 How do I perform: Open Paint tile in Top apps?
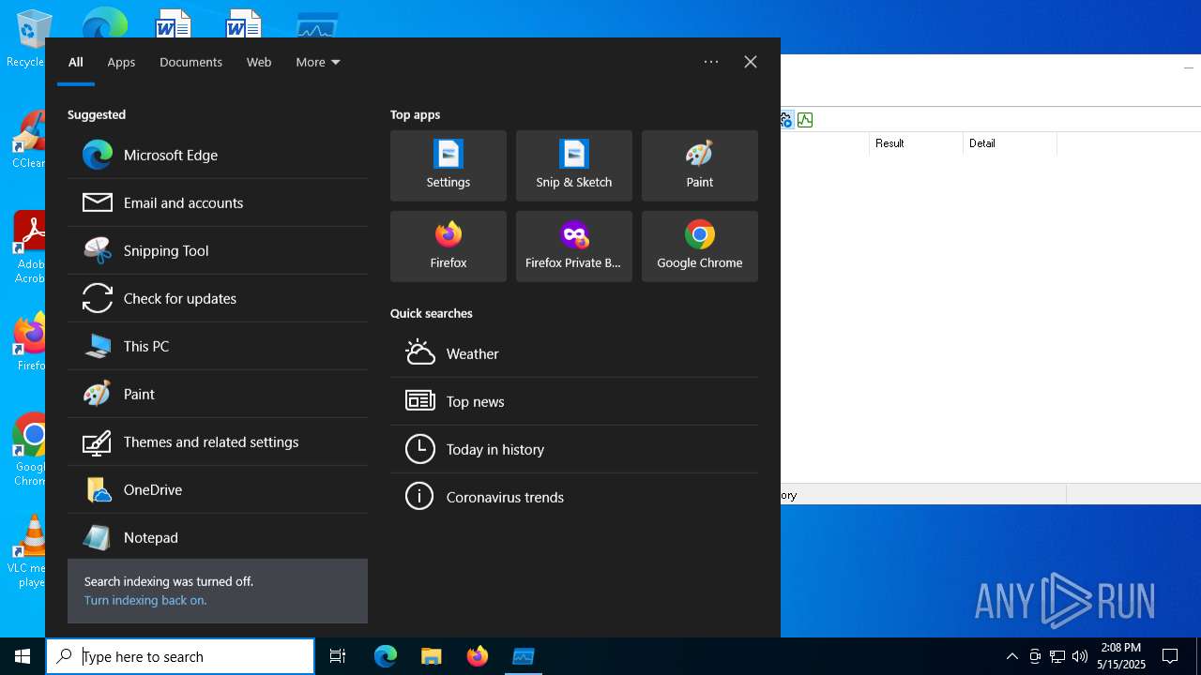700,166
